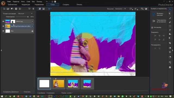Image resolution: width=174 pixels, height=98 pixels.
Task: Open the layer filter funnel dropdown
Action: (x=29, y=9)
